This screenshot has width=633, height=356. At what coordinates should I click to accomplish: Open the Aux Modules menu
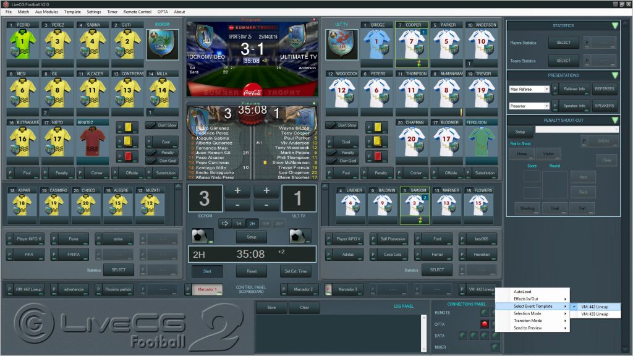tap(46, 12)
